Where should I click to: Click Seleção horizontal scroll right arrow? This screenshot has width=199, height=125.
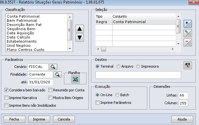tap(173, 49)
